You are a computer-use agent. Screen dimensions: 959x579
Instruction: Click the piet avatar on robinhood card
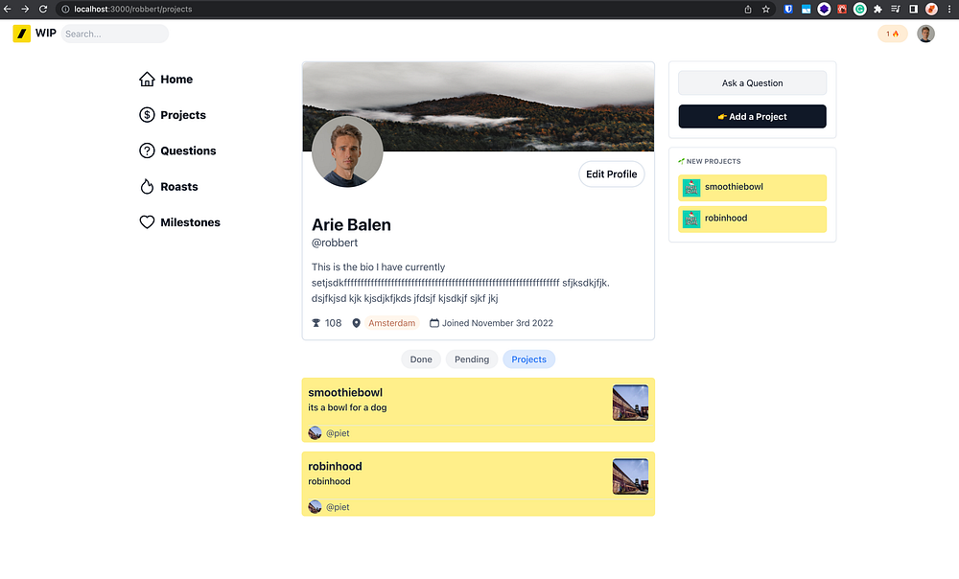click(315, 507)
